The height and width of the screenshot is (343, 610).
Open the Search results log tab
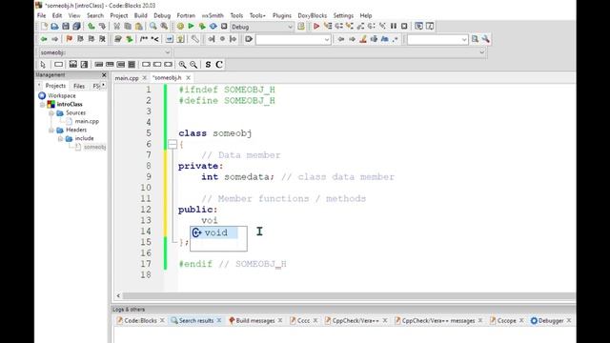[195, 320]
